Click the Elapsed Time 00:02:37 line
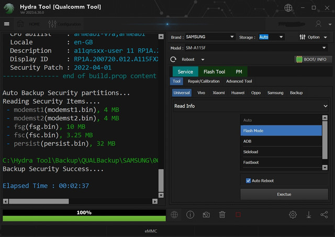Viewport: 335px width, 237px height. coord(46,186)
